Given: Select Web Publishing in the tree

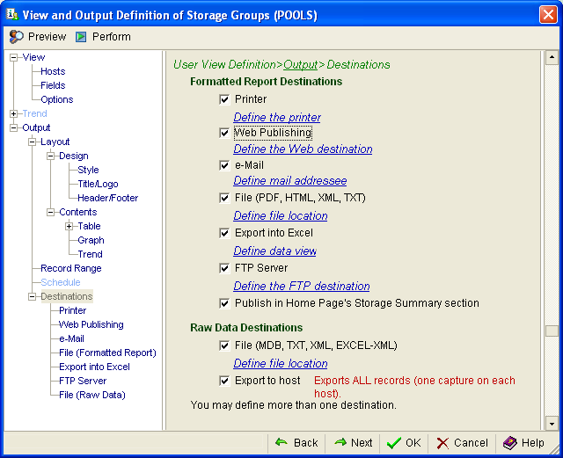Looking at the screenshot, I should click(x=91, y=324).
